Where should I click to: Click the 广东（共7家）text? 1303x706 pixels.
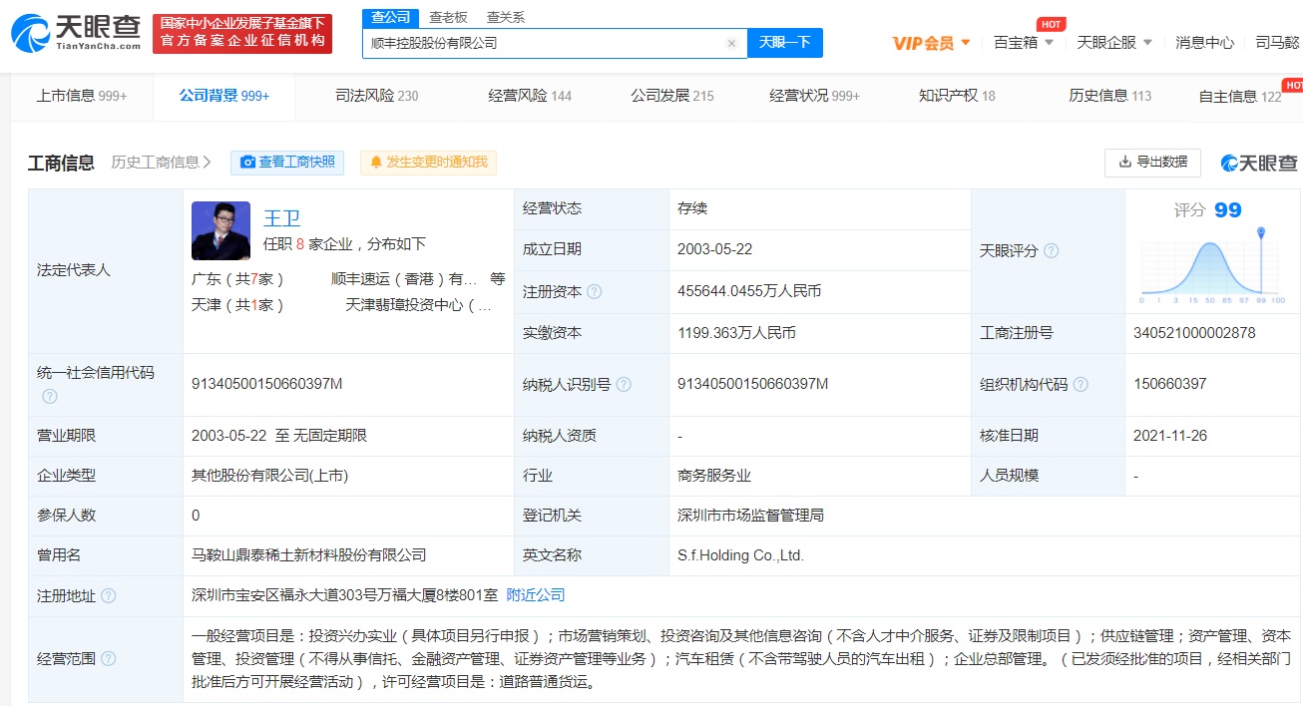point(238,279)
